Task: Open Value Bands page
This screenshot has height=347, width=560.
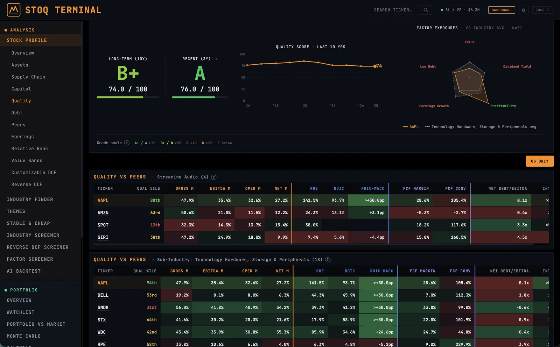Action: pos(27,160)
